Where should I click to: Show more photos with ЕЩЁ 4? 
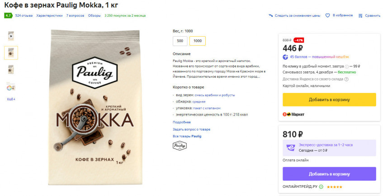point(11,99)
